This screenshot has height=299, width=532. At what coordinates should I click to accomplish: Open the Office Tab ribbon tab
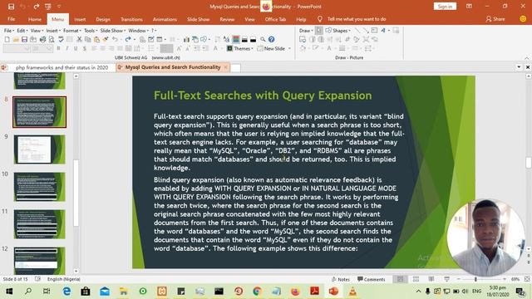click(x=275, y=19)
